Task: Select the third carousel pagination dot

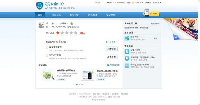Action: pyautogui.click(x=82, y=85)
